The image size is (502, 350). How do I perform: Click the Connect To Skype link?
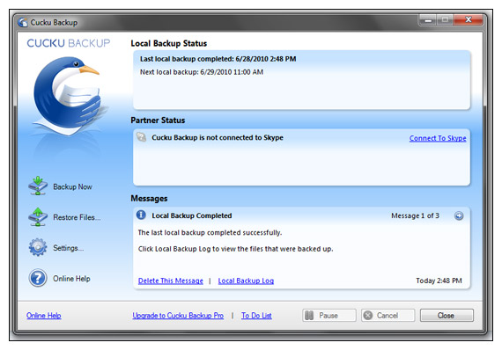point(438,138)
